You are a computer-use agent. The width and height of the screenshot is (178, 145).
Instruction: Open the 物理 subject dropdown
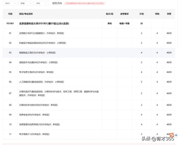pos(26,3)
